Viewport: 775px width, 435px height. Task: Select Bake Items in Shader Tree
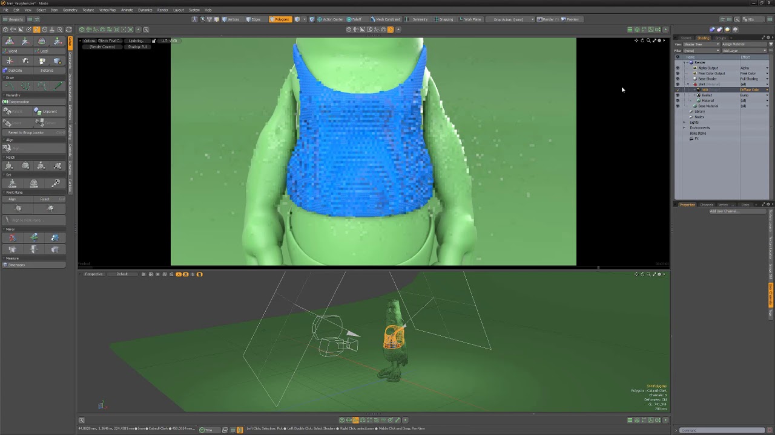click(x=697, y=133)
